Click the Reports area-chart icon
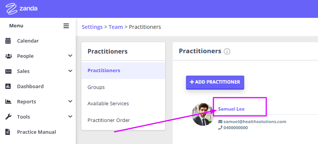The width and height of the screenshot is (318, 144). point(8,101)
